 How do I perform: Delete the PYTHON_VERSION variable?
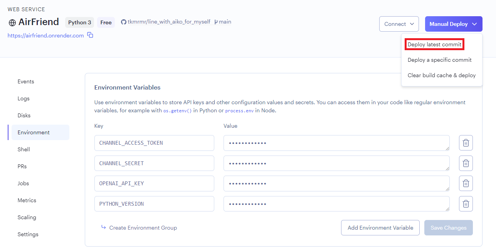click(x=466, y=204)
